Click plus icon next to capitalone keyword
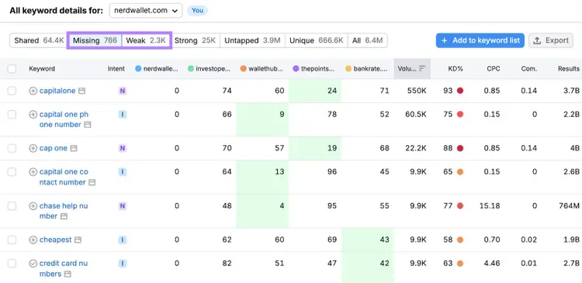Image resolution: width=582 pixels, height=283 pixels. 33,91
